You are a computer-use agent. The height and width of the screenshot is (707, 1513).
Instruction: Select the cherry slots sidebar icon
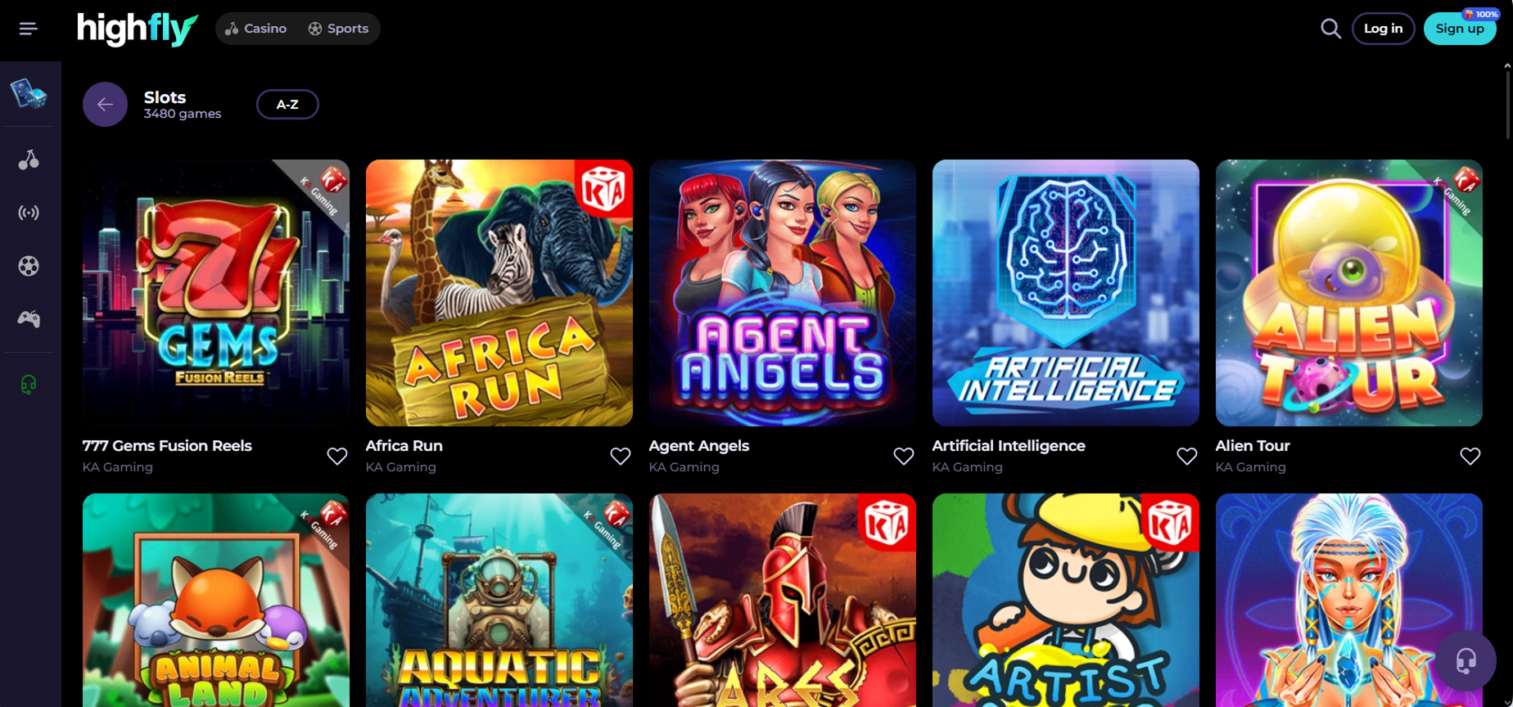[x=29, y=160]
